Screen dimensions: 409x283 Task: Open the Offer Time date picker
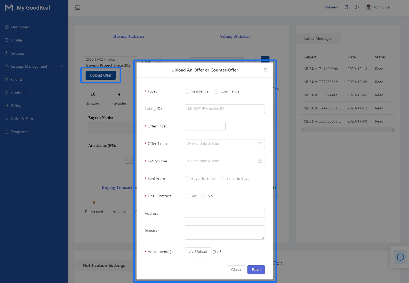221,144
